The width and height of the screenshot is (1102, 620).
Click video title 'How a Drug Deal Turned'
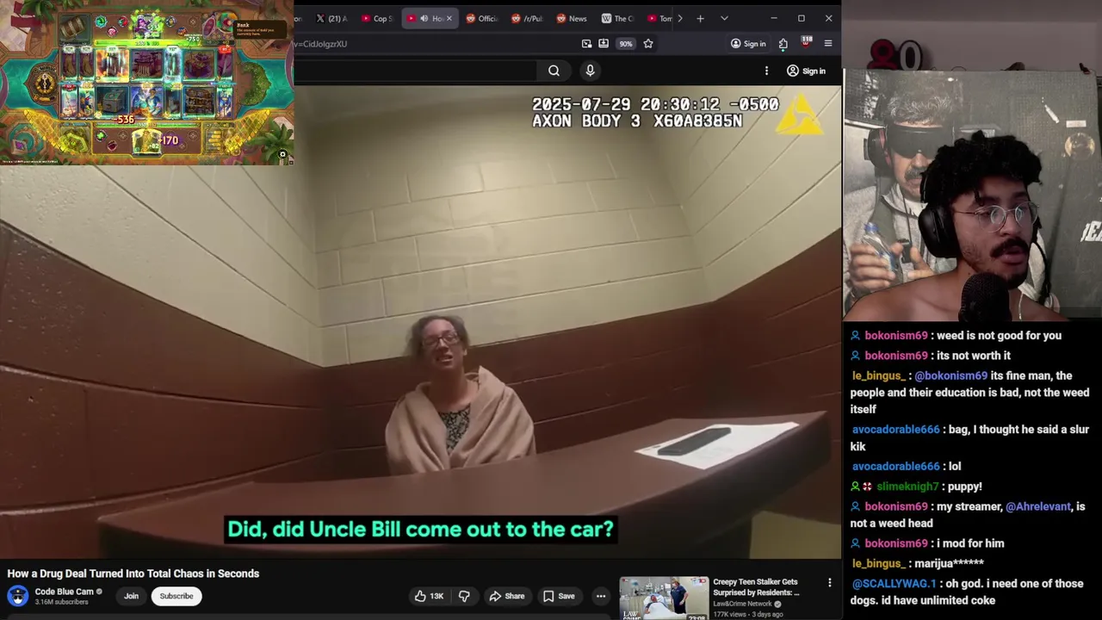(x=133, y=573)
